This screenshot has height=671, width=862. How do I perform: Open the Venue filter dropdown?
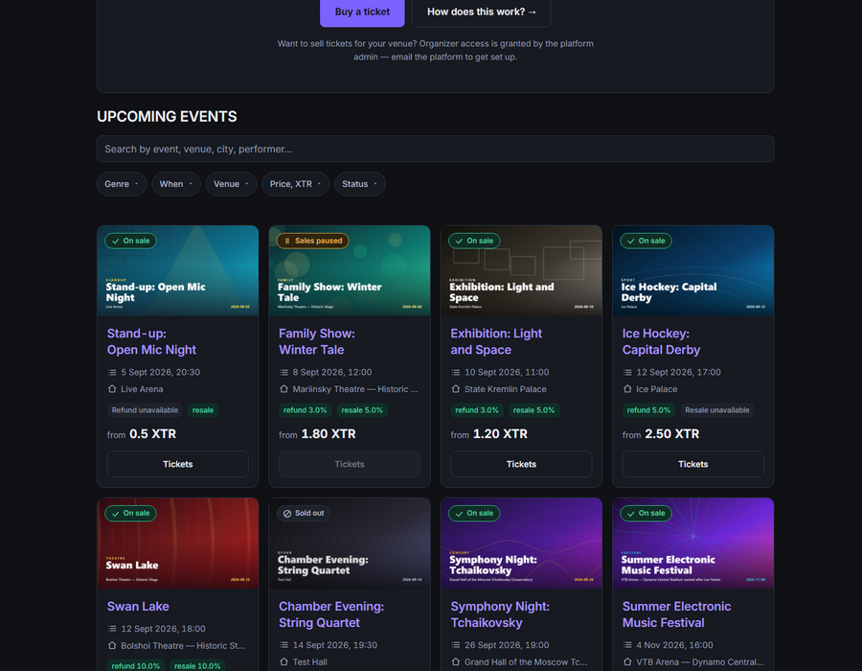point(231,184)
